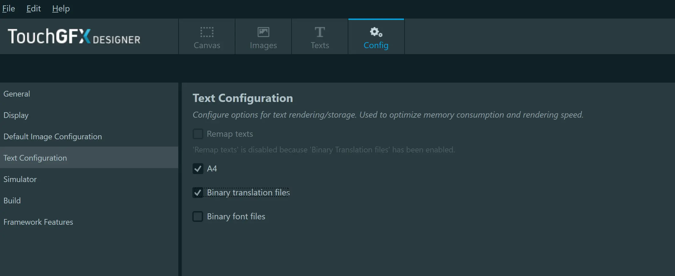Open the Help menu
The height and width of the screenshot is (276, 675).
[x=61, y=9]
